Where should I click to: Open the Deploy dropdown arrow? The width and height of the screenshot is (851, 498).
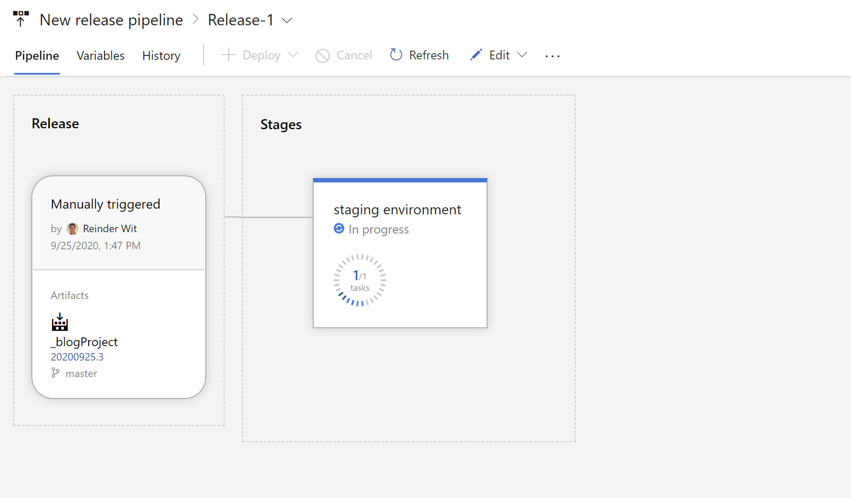(293, 55)
